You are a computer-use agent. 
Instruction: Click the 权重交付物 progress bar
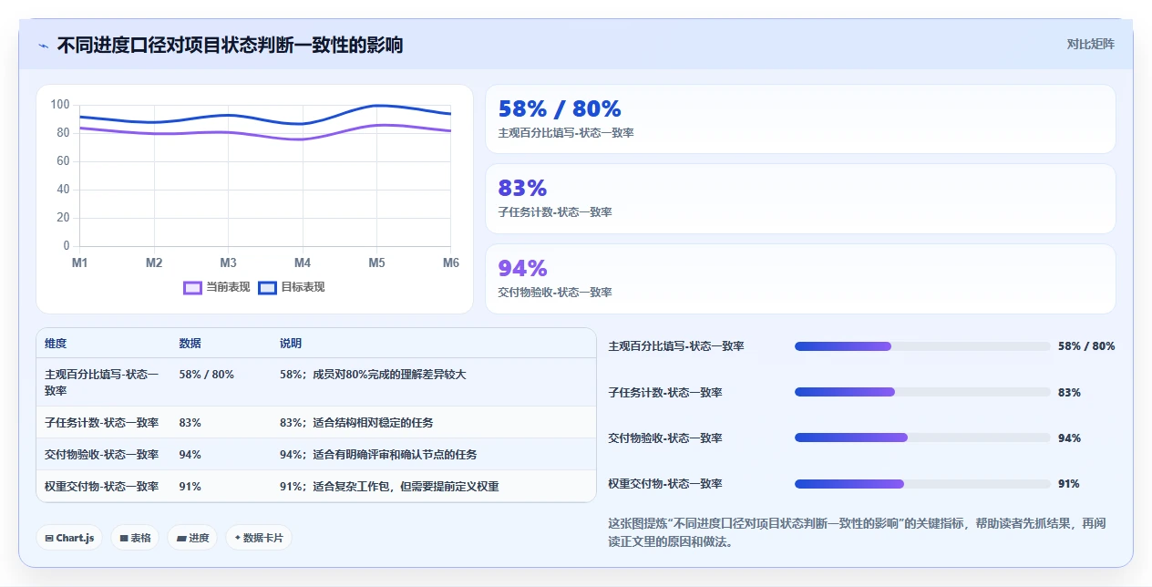click(922, 484)
